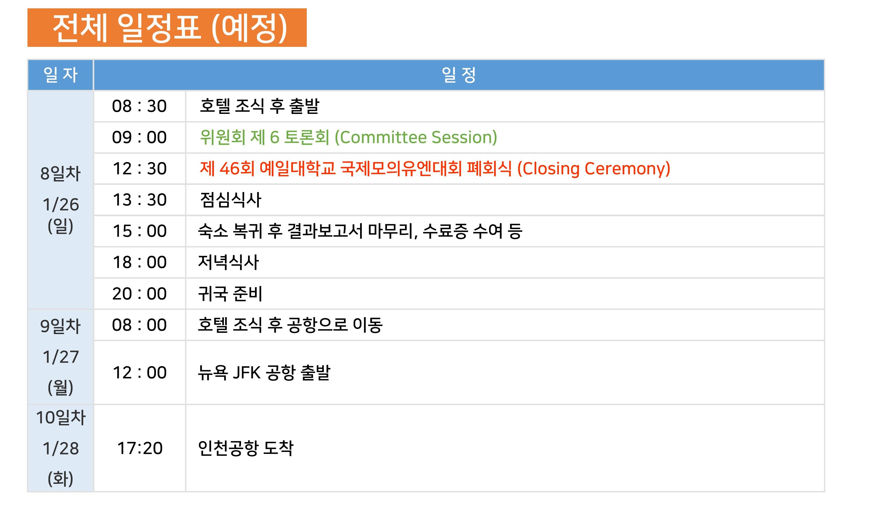
Task: Click the red Closing Ceremony text
Action: tap(435, 168)
